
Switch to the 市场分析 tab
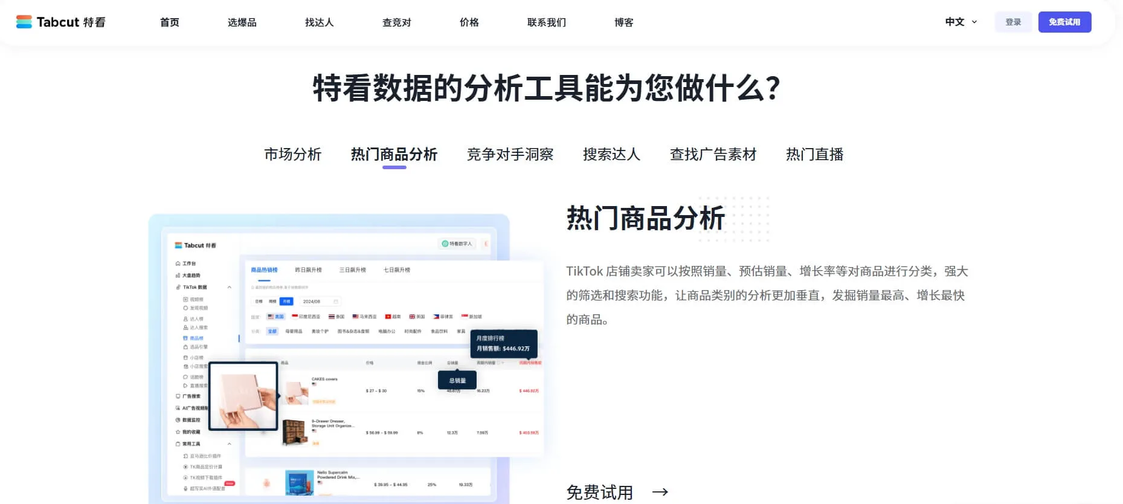[x=293, y=155]
